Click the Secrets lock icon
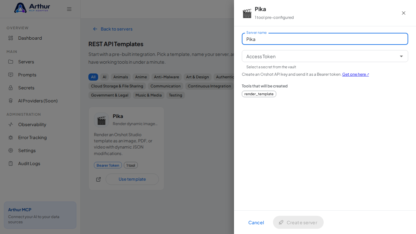416x234 pixels. click(11, 88)
